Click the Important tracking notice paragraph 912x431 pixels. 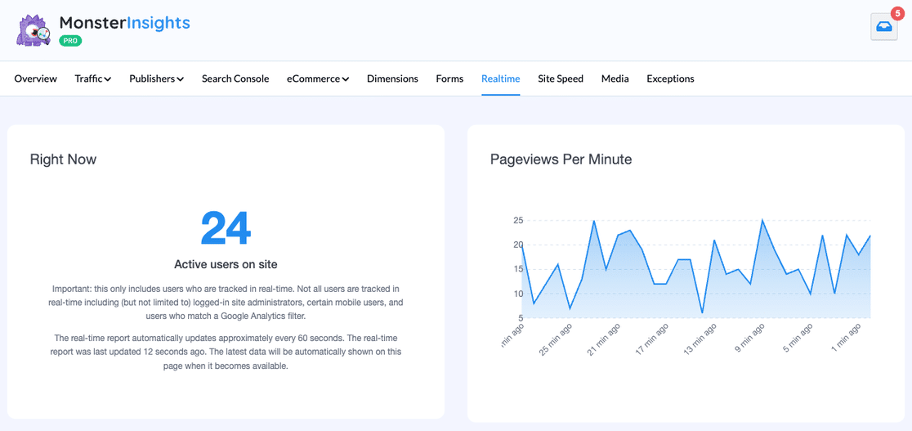pyautogui.click(x=226, y=303)
